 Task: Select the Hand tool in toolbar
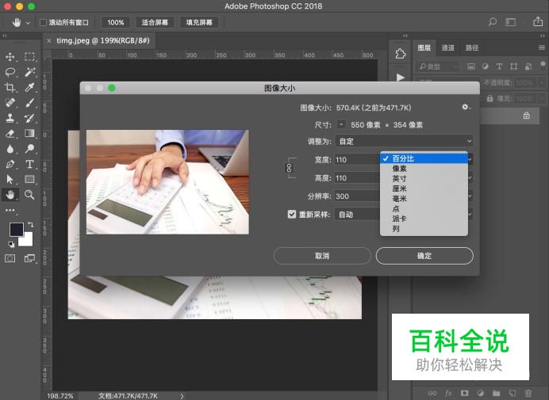tap(10, 195)
